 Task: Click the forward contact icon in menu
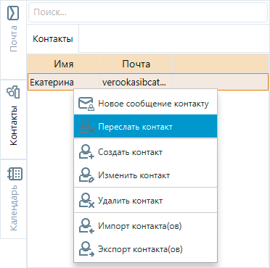pyautogui.click(x=86, y=127)
